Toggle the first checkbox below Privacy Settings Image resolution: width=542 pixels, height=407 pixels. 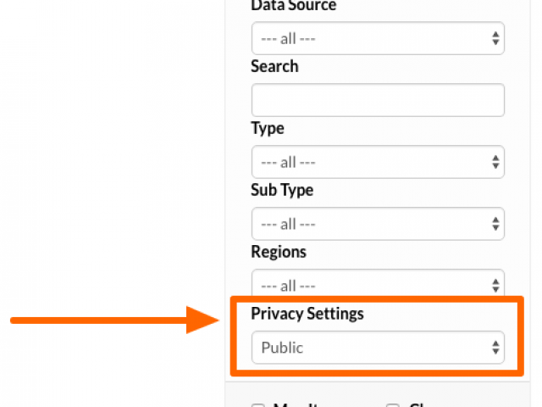258,405
